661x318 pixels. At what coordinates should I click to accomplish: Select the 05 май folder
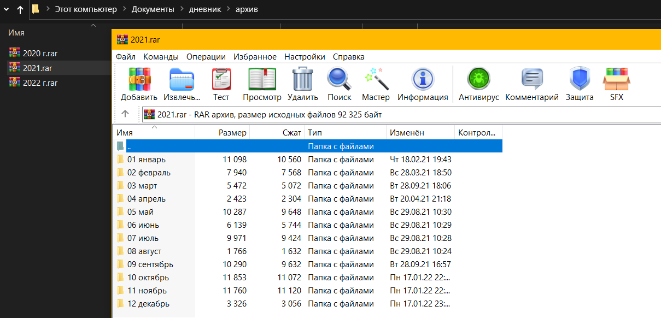[141, 212]
